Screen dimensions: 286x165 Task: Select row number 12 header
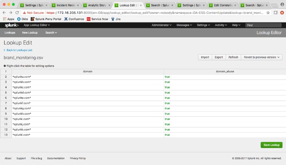(x=6, y=130)
